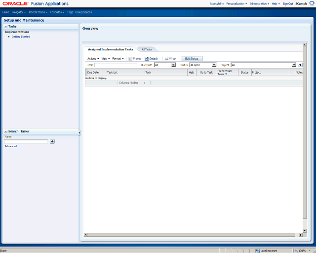Click the splitter collapse arrow
316x253 pixels.
pos(79,133)
